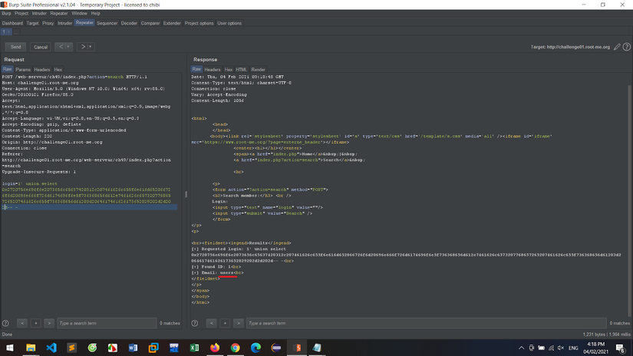The height and width of the screenshot is (356, 633).
Task: Open the Intruder menu in menu bar
Action: click(39, 13)
